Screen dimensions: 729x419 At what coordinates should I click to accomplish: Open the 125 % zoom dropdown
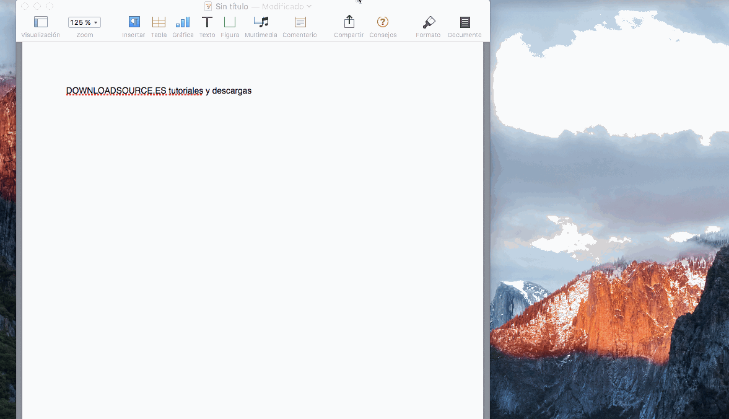tap(84, 22)
